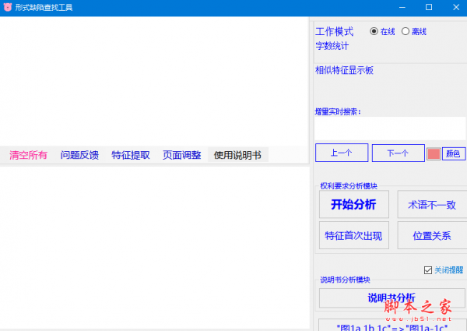
Task: Click the red highlight color swatch
Action: pyautogui.click(x=434, y=153)
